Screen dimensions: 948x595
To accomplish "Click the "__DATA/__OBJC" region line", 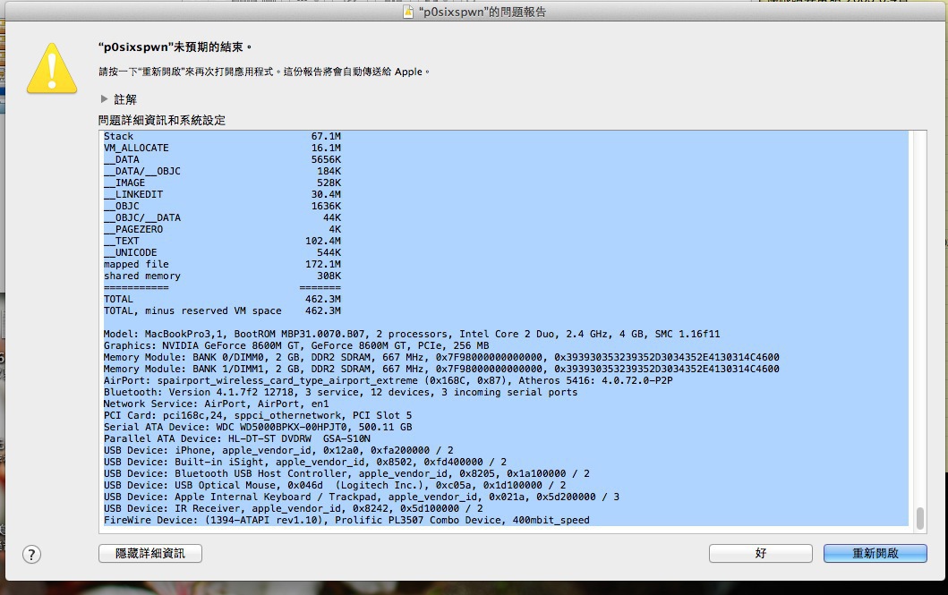I will point(222,172).
